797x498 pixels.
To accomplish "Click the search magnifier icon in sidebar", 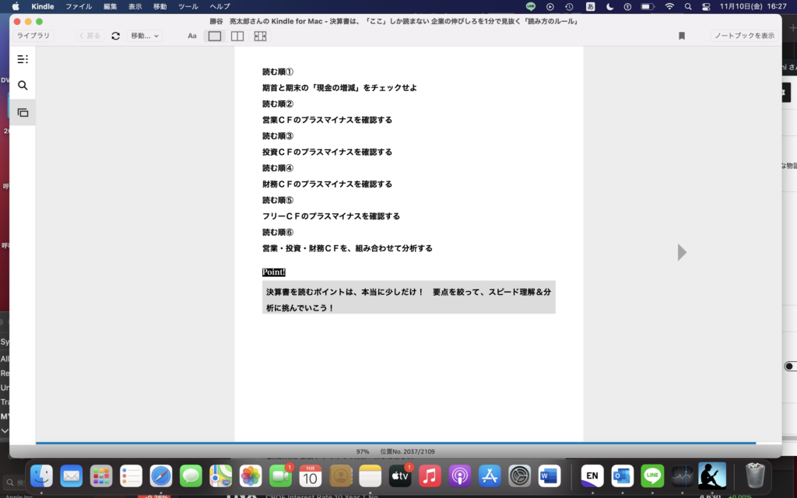I will click(23, 86).
